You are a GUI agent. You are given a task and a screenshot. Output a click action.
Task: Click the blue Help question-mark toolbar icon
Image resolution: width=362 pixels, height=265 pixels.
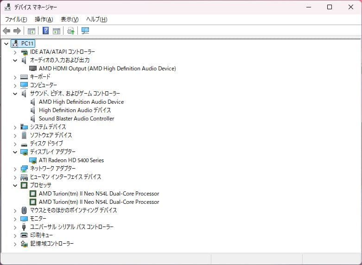coord(46,31)
